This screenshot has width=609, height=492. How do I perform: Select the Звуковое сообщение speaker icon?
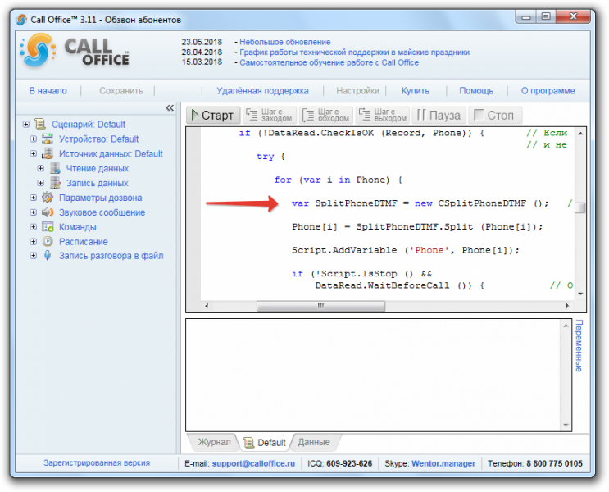(48, 212)
